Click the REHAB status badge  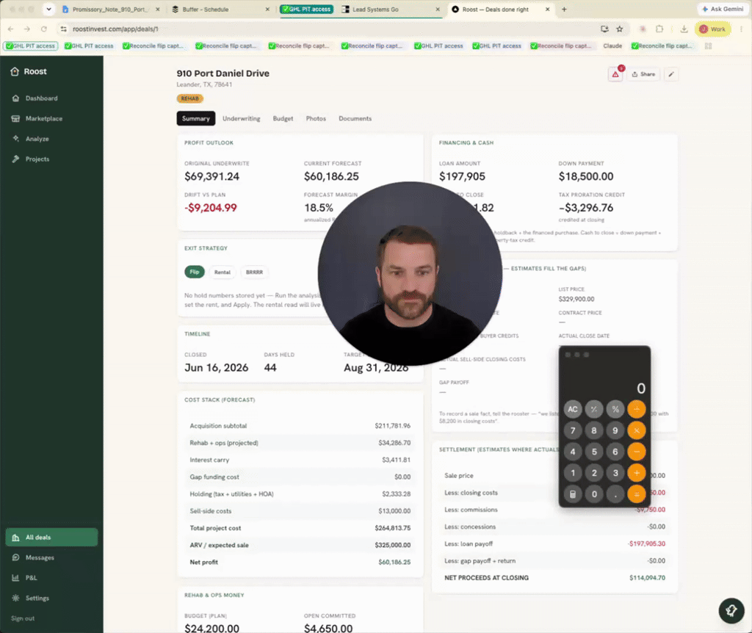pos(190,98)
